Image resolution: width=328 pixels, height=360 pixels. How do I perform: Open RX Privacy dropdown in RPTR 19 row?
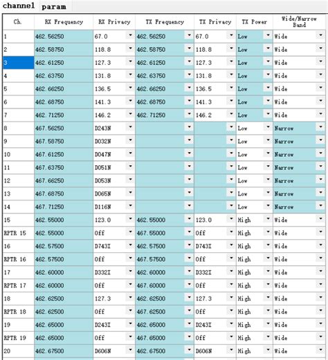130,337
